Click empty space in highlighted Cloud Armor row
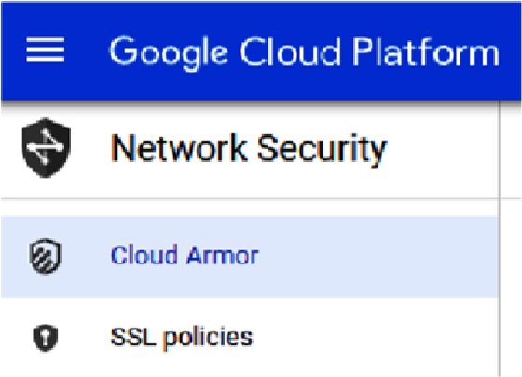 tap(377, 256)
